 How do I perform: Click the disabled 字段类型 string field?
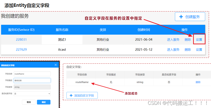point(32,87)
